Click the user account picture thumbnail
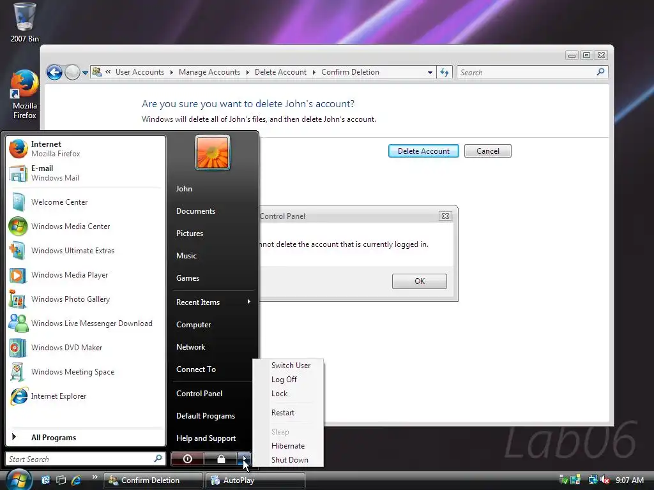Screen dimensions: 654x490 pos(212,152)
